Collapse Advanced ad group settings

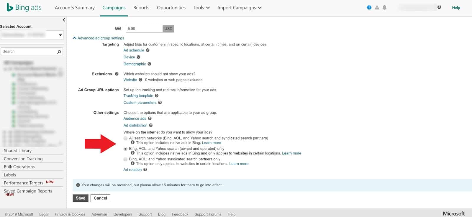pos(99,38)
